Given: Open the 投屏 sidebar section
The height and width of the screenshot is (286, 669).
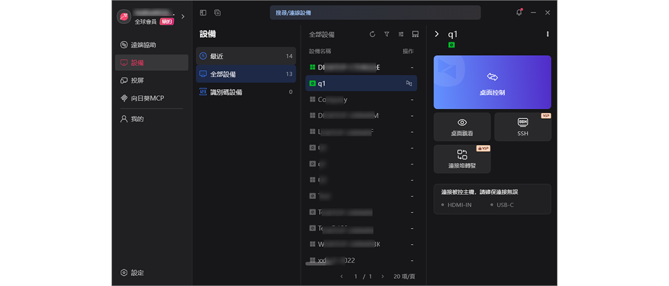Looking at the screenshot, I should pos(152,80).
